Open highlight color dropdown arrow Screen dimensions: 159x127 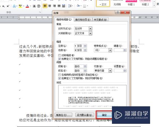pos(24,6)
